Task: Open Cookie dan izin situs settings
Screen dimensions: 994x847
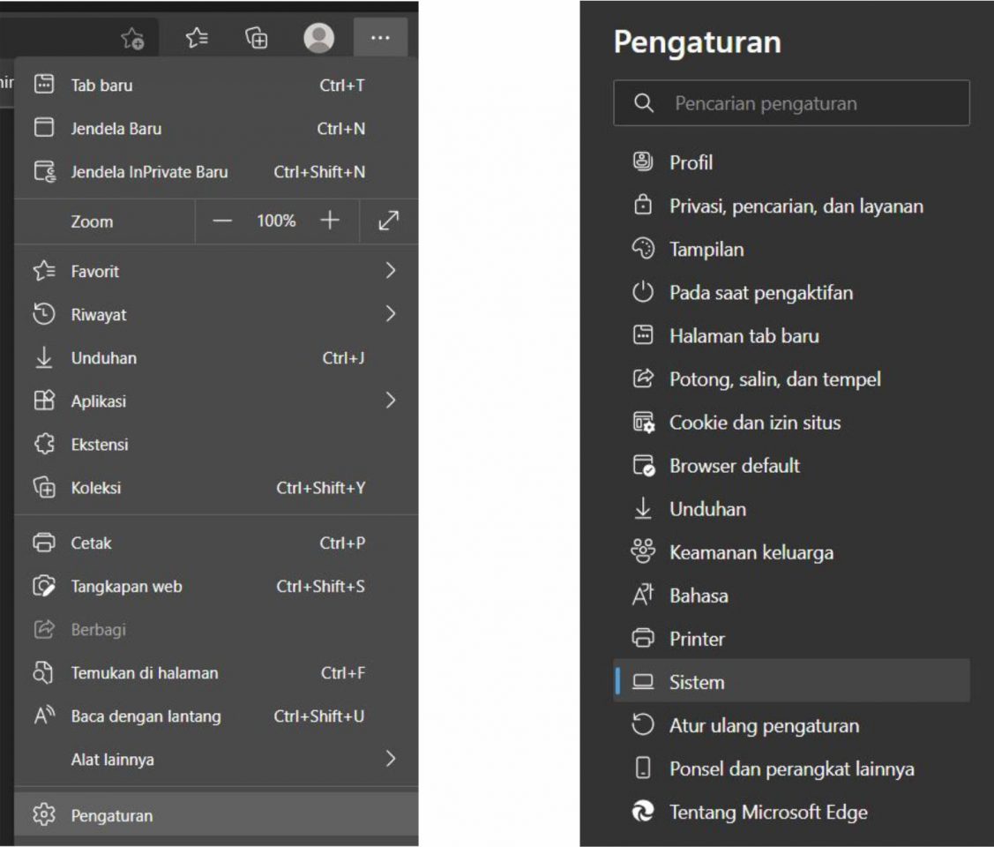Action: pyautogui.click(x=756, y=422)
